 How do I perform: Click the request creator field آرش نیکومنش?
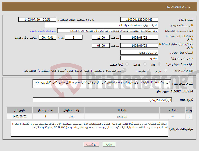click(108, 31)
